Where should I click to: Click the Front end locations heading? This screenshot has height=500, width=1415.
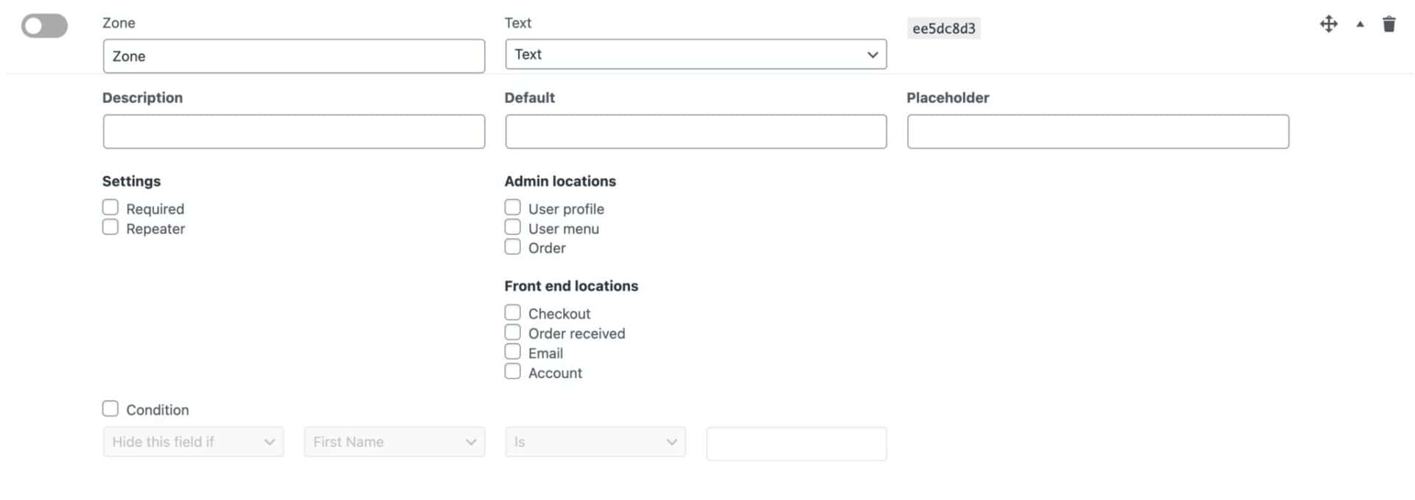click(571, 286)
